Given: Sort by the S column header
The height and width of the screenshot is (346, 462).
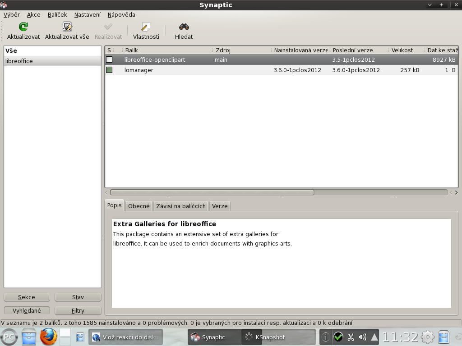Looking at the screenshot, I should pyautogui.click(x=109, y=50).
